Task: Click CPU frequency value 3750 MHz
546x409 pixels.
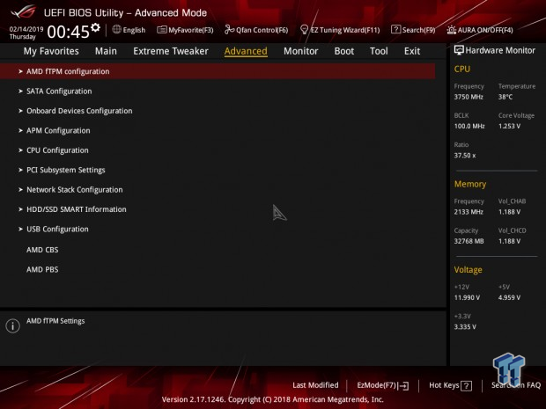Action: 469,97
